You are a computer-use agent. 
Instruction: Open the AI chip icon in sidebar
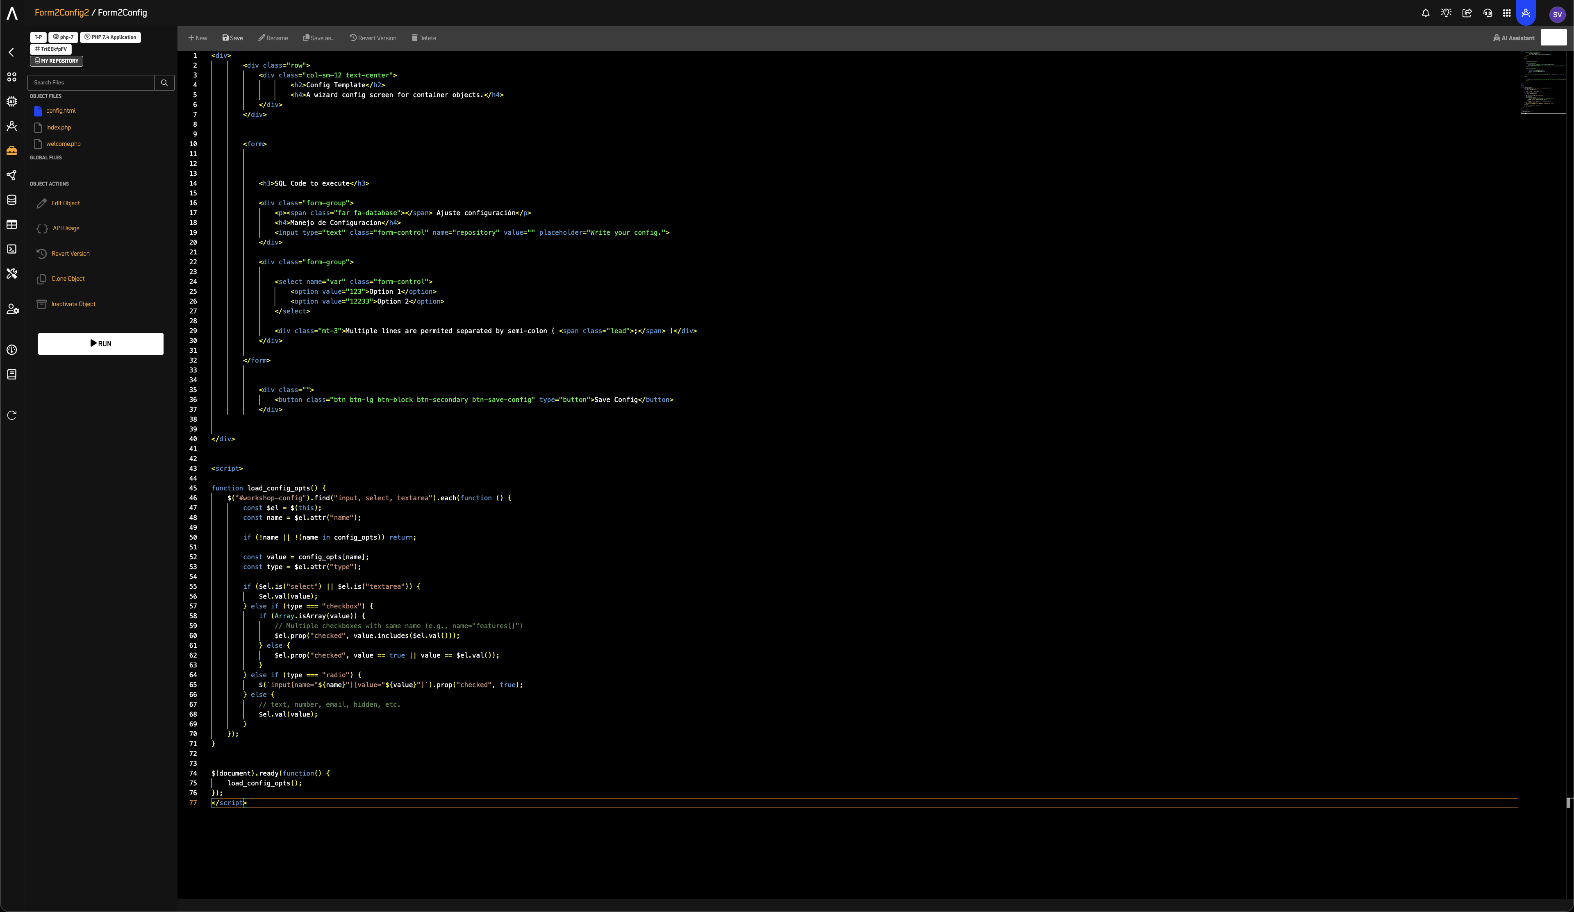tap(11, 101)
